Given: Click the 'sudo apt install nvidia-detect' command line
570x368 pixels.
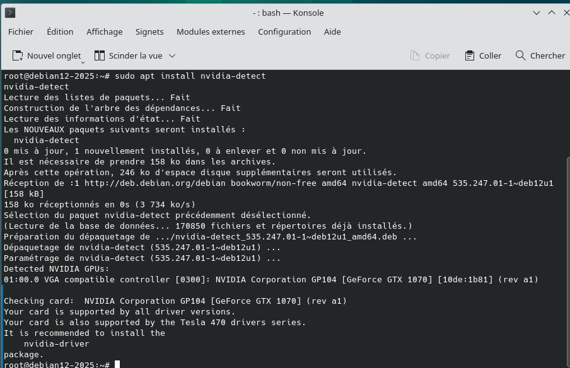Looking at the screenshot, I should pos(190,76).
